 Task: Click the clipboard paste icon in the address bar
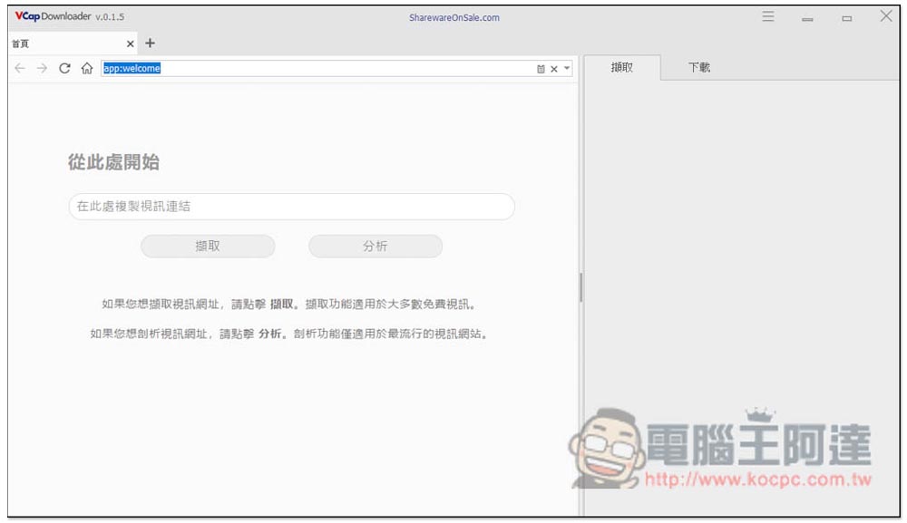541,69
